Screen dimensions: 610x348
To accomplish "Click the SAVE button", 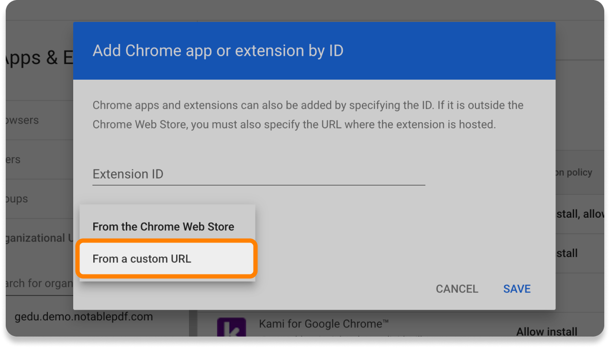I will [x=517, y=289].
